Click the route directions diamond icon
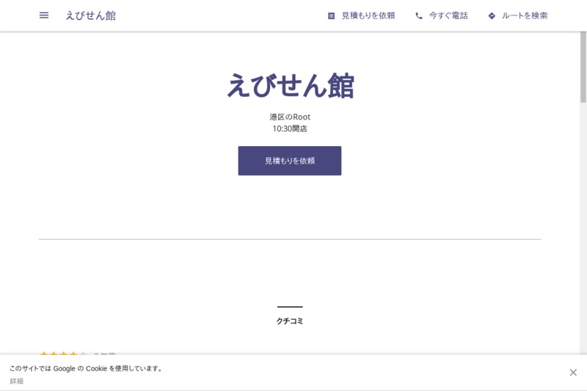The height and width of the screenshot is (391, 587). [492, 15]
